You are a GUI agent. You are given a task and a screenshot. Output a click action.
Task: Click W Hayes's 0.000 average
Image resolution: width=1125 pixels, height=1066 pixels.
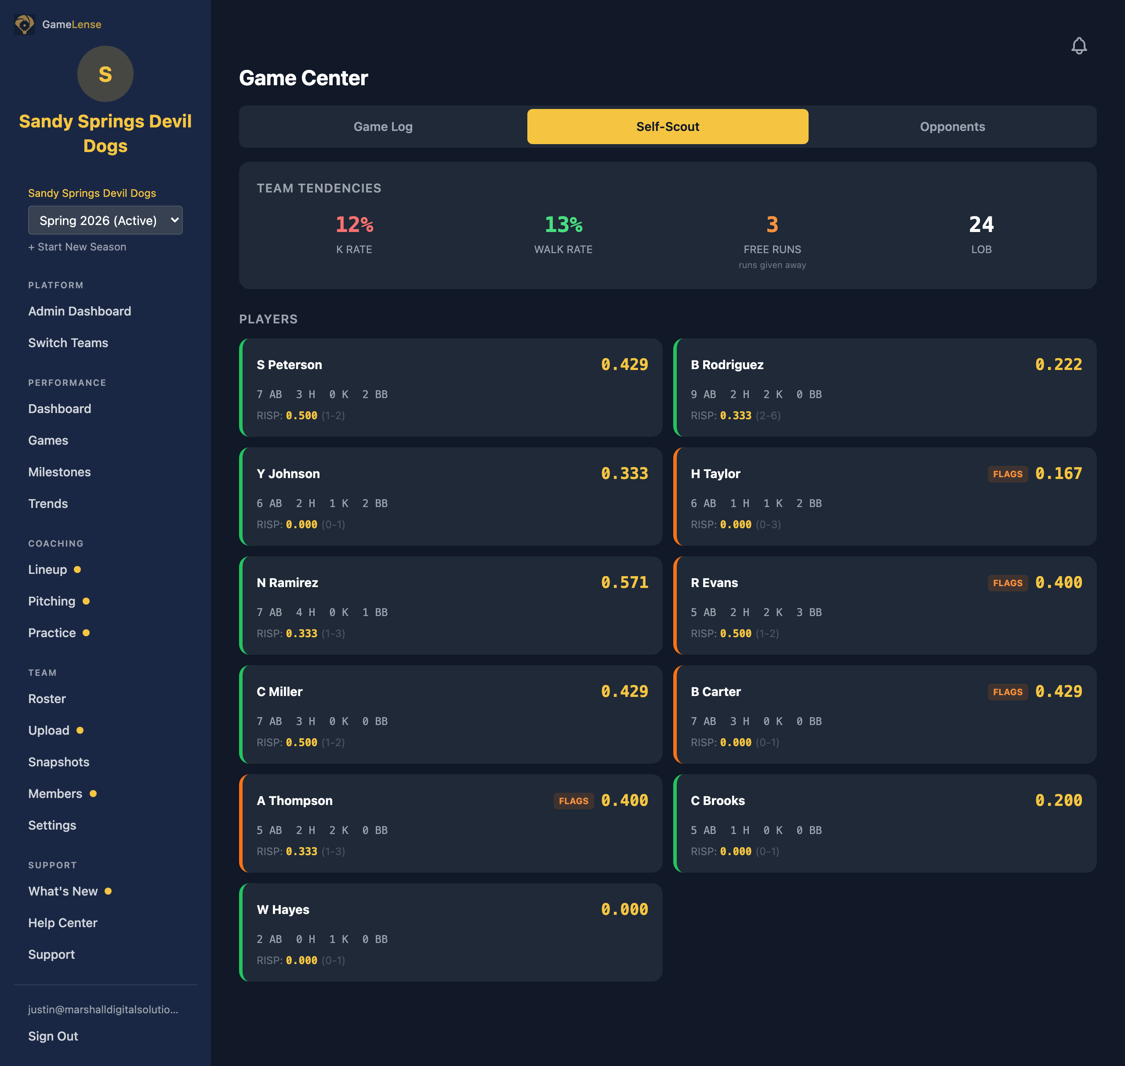[x=624, y=910]
